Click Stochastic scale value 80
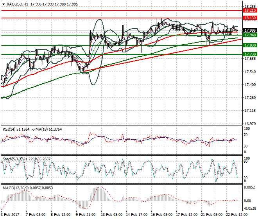This screenshot has width=258, height=219. click(245, 162)
